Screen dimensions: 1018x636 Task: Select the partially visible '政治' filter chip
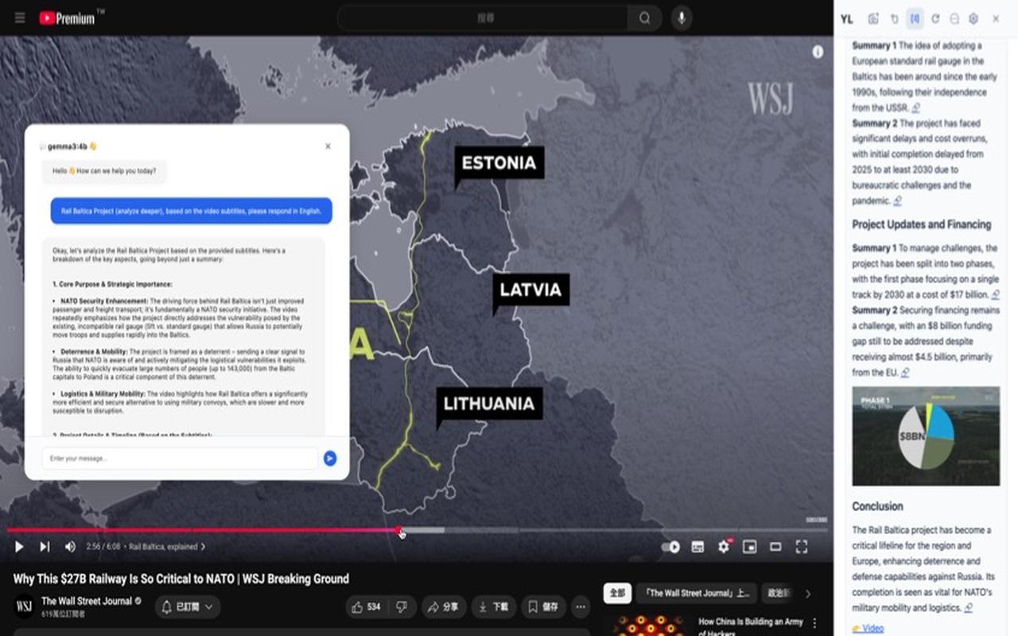pyautogui.click(x=779, y=593)
